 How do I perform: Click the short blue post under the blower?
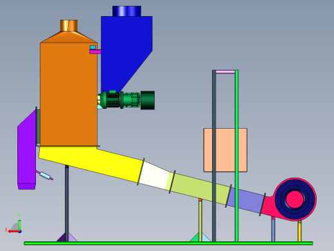click(x=273, y=230)
